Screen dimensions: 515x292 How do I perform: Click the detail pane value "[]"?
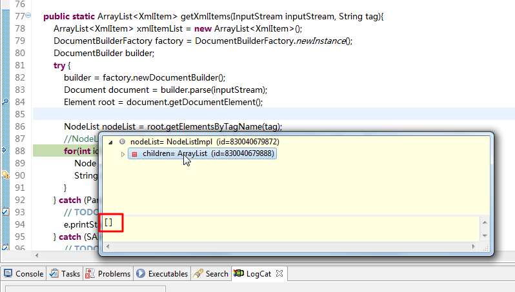[x=108, y=222]
